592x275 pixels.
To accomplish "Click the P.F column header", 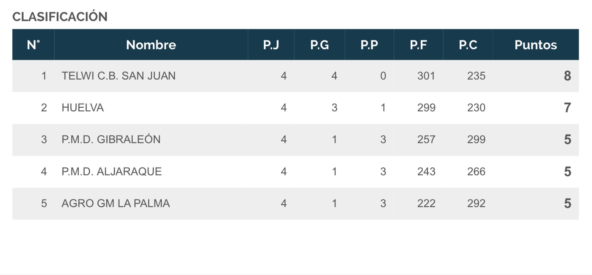I will [x=418, y=45].
